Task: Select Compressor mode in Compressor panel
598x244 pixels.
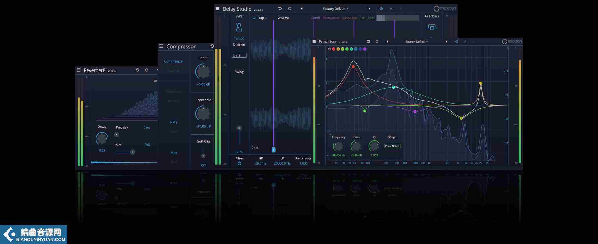Action: (174, 61)
